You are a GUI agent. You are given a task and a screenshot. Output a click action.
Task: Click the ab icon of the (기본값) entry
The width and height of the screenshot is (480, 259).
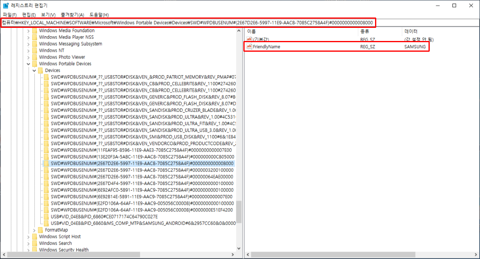pos(249,39)
